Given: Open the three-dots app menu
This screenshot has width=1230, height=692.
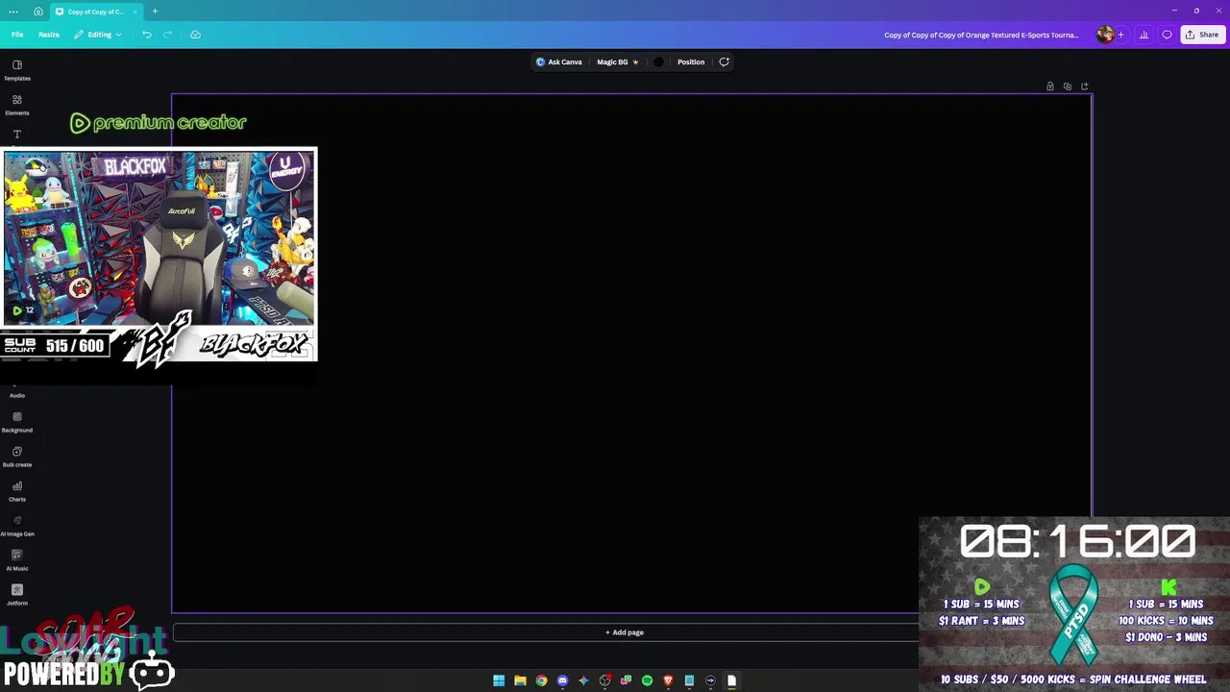Looking at the screenshot, I should coord(13,12).
